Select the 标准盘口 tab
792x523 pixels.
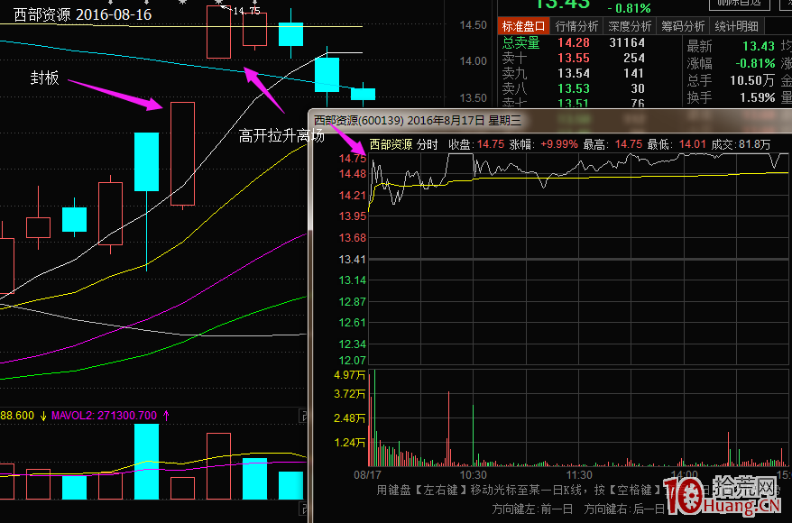(524, 26)
